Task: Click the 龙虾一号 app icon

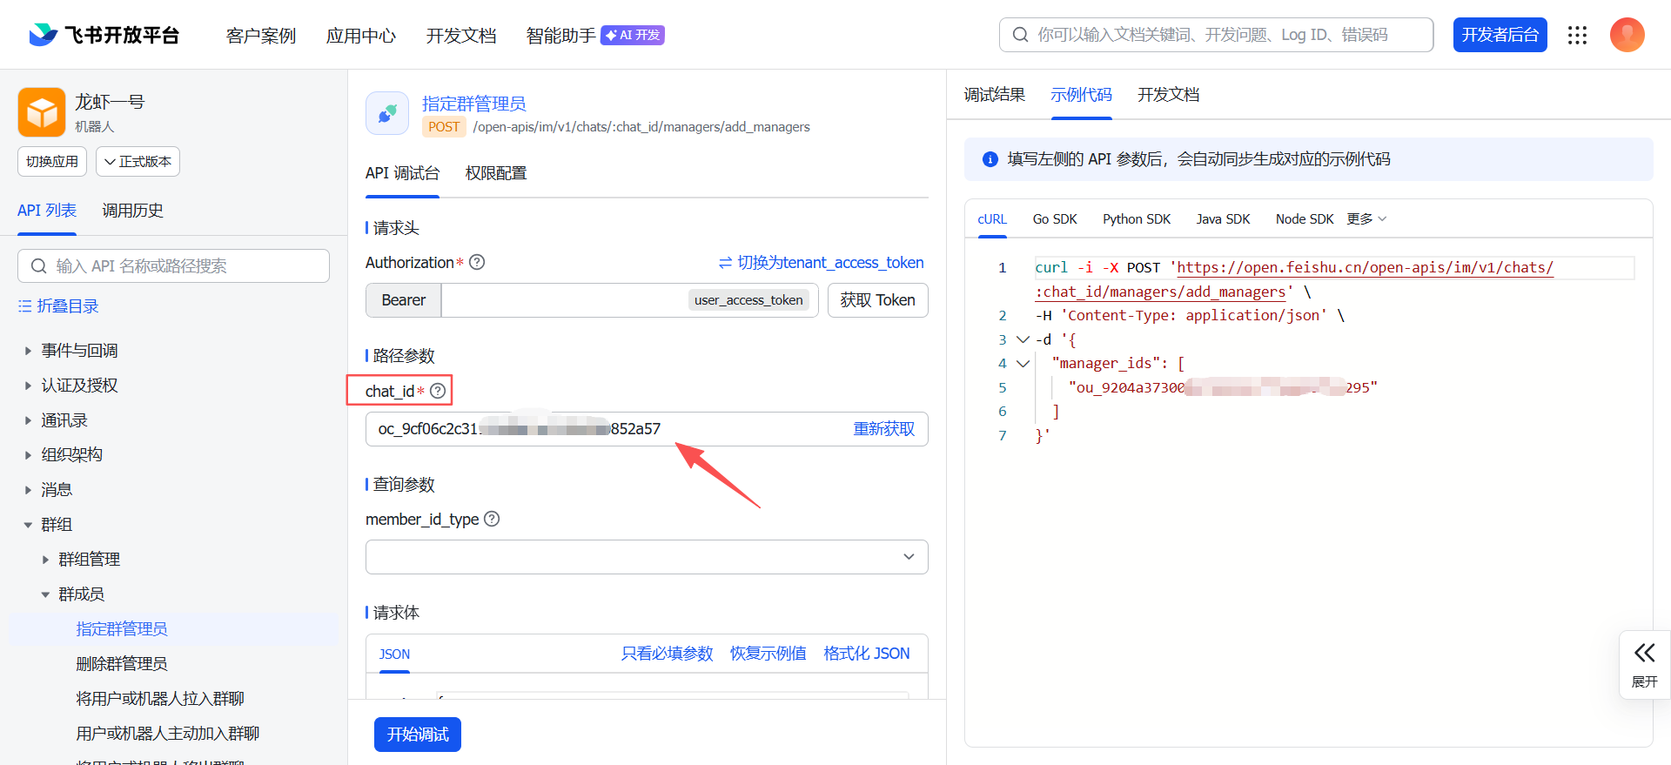Action: click(x=42, y=112)
